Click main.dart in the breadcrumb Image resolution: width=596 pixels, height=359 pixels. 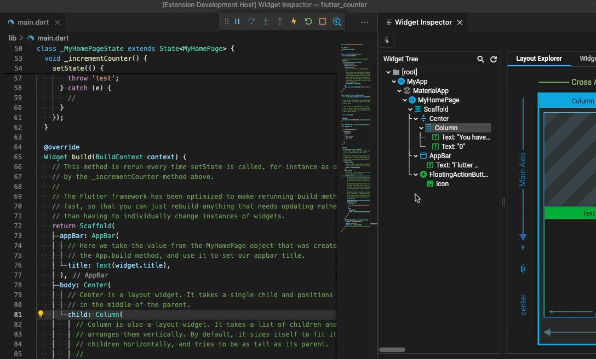(53, 38)
